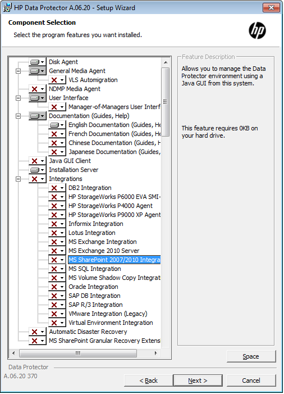Open SAP DB Integration state dropdown
Image resolution: width=284 pixels, height=394 pixels.
[57, 296]
